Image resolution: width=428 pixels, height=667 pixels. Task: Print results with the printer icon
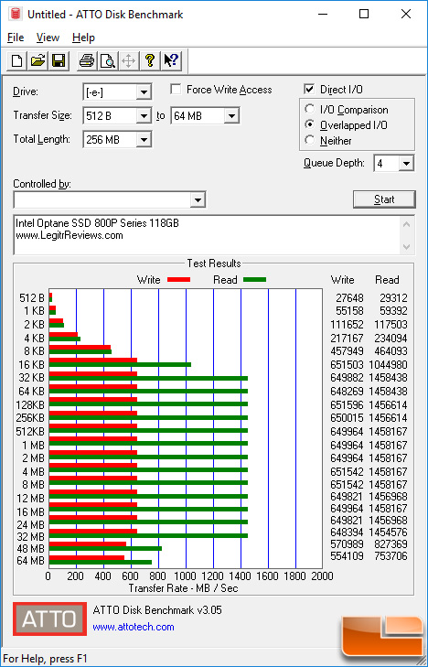[87, 60]
